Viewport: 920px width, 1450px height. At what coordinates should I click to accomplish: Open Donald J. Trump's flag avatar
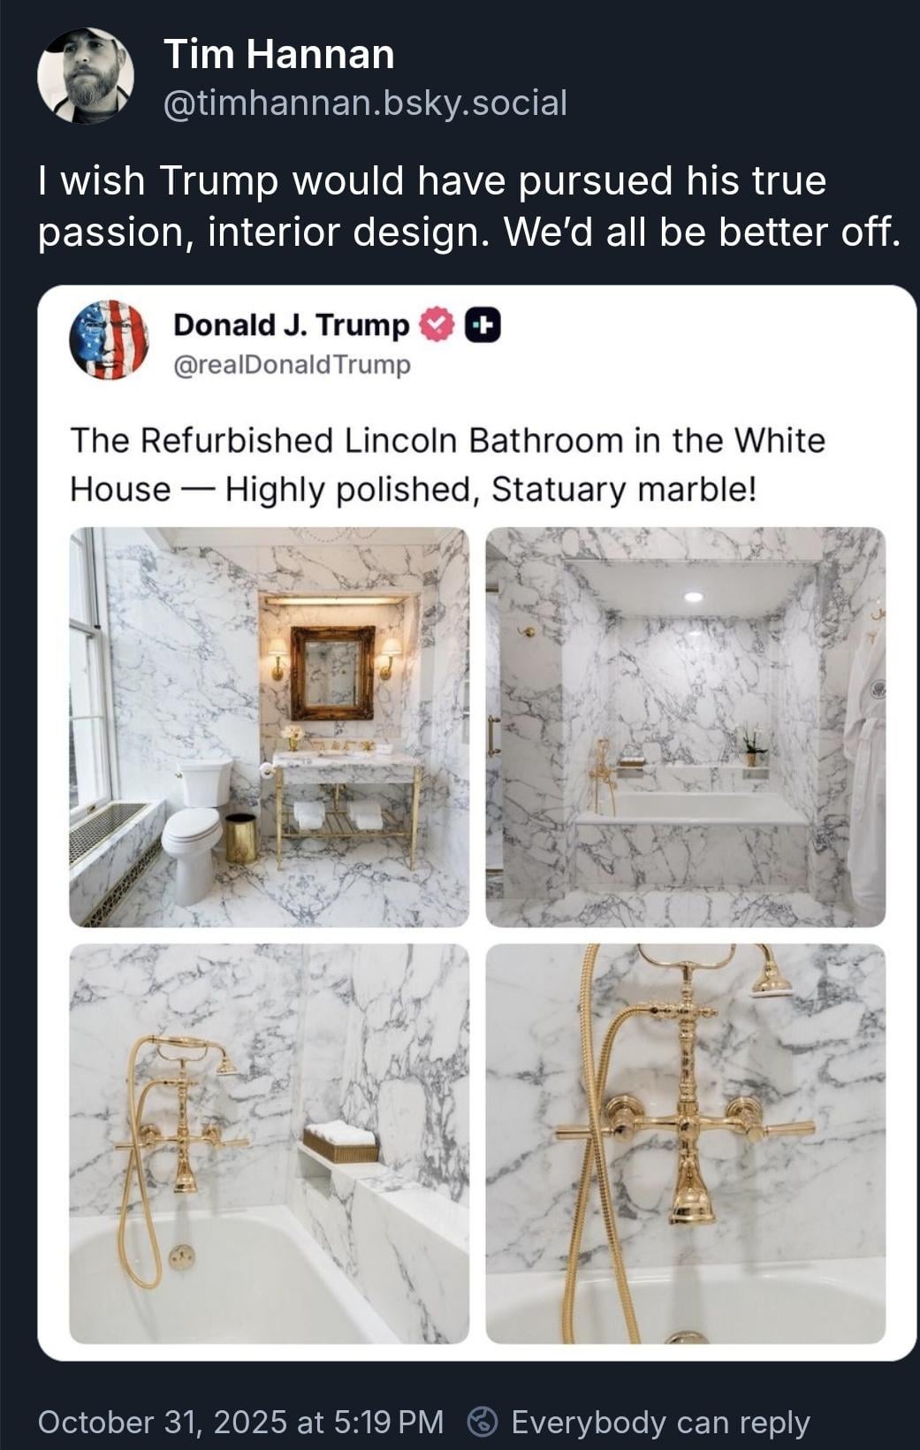coord(109,340)
